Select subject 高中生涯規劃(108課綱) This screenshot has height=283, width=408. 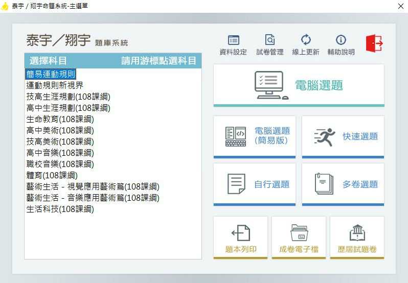coord(68,108)
